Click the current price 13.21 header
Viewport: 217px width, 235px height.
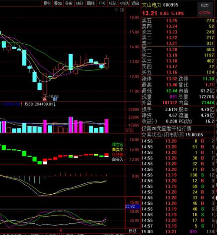149,13
